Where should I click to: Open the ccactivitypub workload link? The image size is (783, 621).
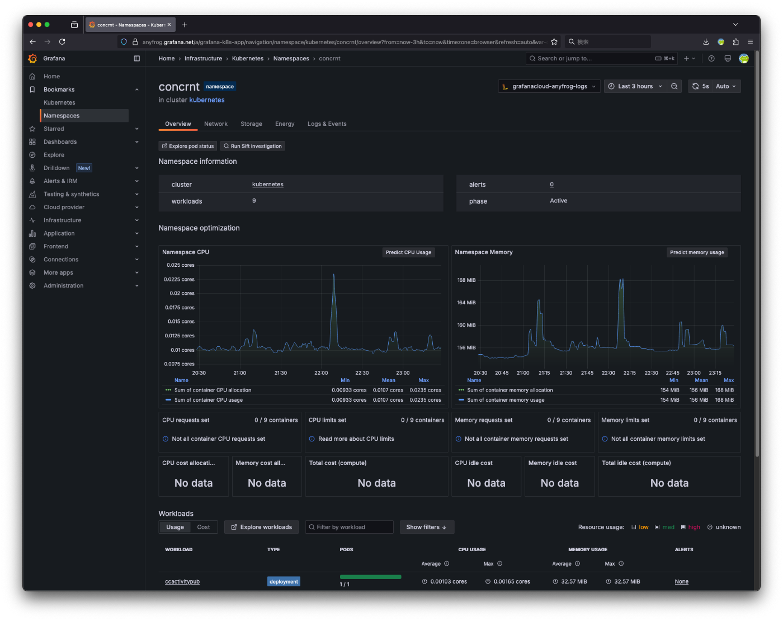(x=182, y=582)
